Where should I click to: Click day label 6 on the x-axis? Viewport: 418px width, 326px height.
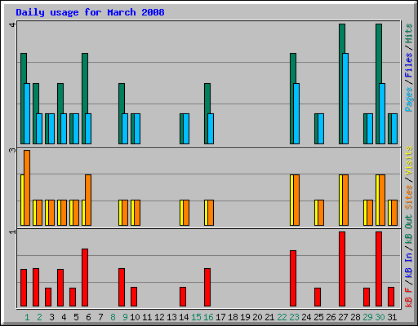(x=88, y=317)
